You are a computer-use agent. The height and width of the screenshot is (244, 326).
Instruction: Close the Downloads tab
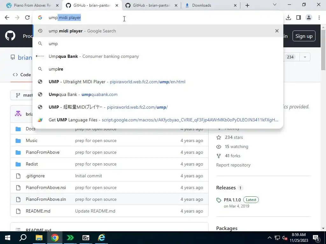coord(235,5)
